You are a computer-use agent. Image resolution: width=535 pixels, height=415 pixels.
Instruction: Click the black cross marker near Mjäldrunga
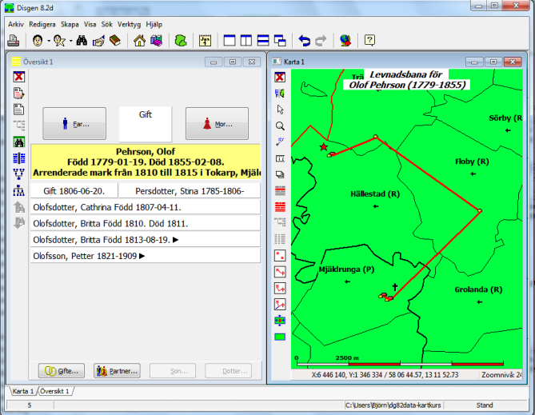[395, 287]
